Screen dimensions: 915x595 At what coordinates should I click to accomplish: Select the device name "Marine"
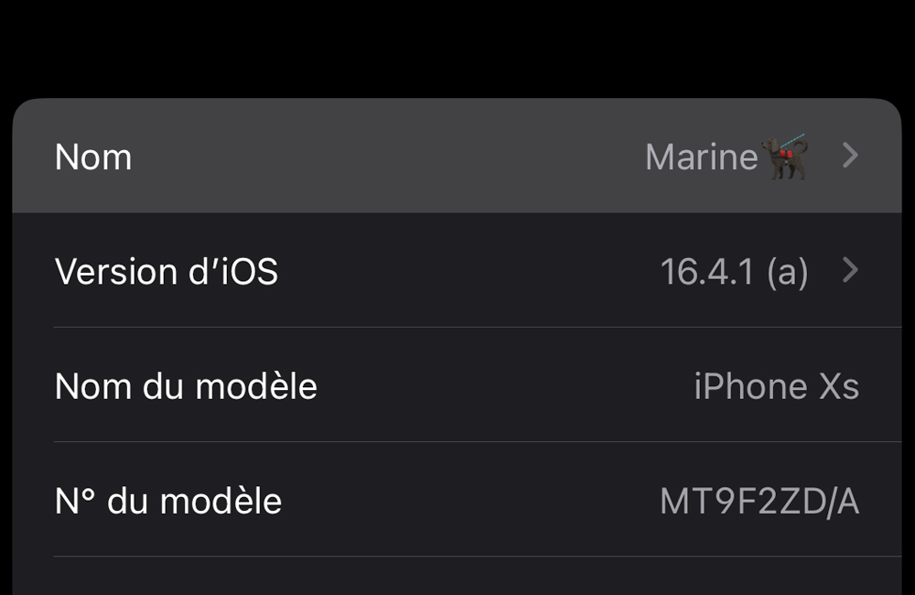tap(701, 157)
